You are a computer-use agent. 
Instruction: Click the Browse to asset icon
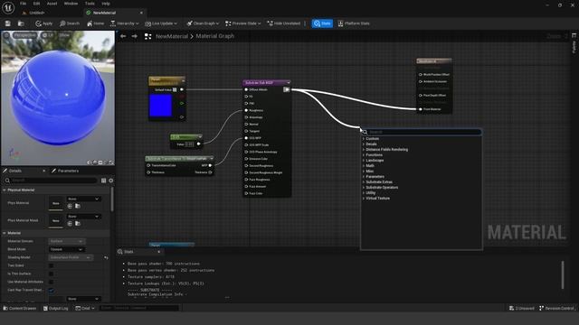pos(21,23)
